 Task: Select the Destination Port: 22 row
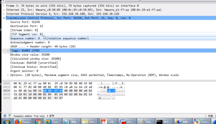click(113, 26)
